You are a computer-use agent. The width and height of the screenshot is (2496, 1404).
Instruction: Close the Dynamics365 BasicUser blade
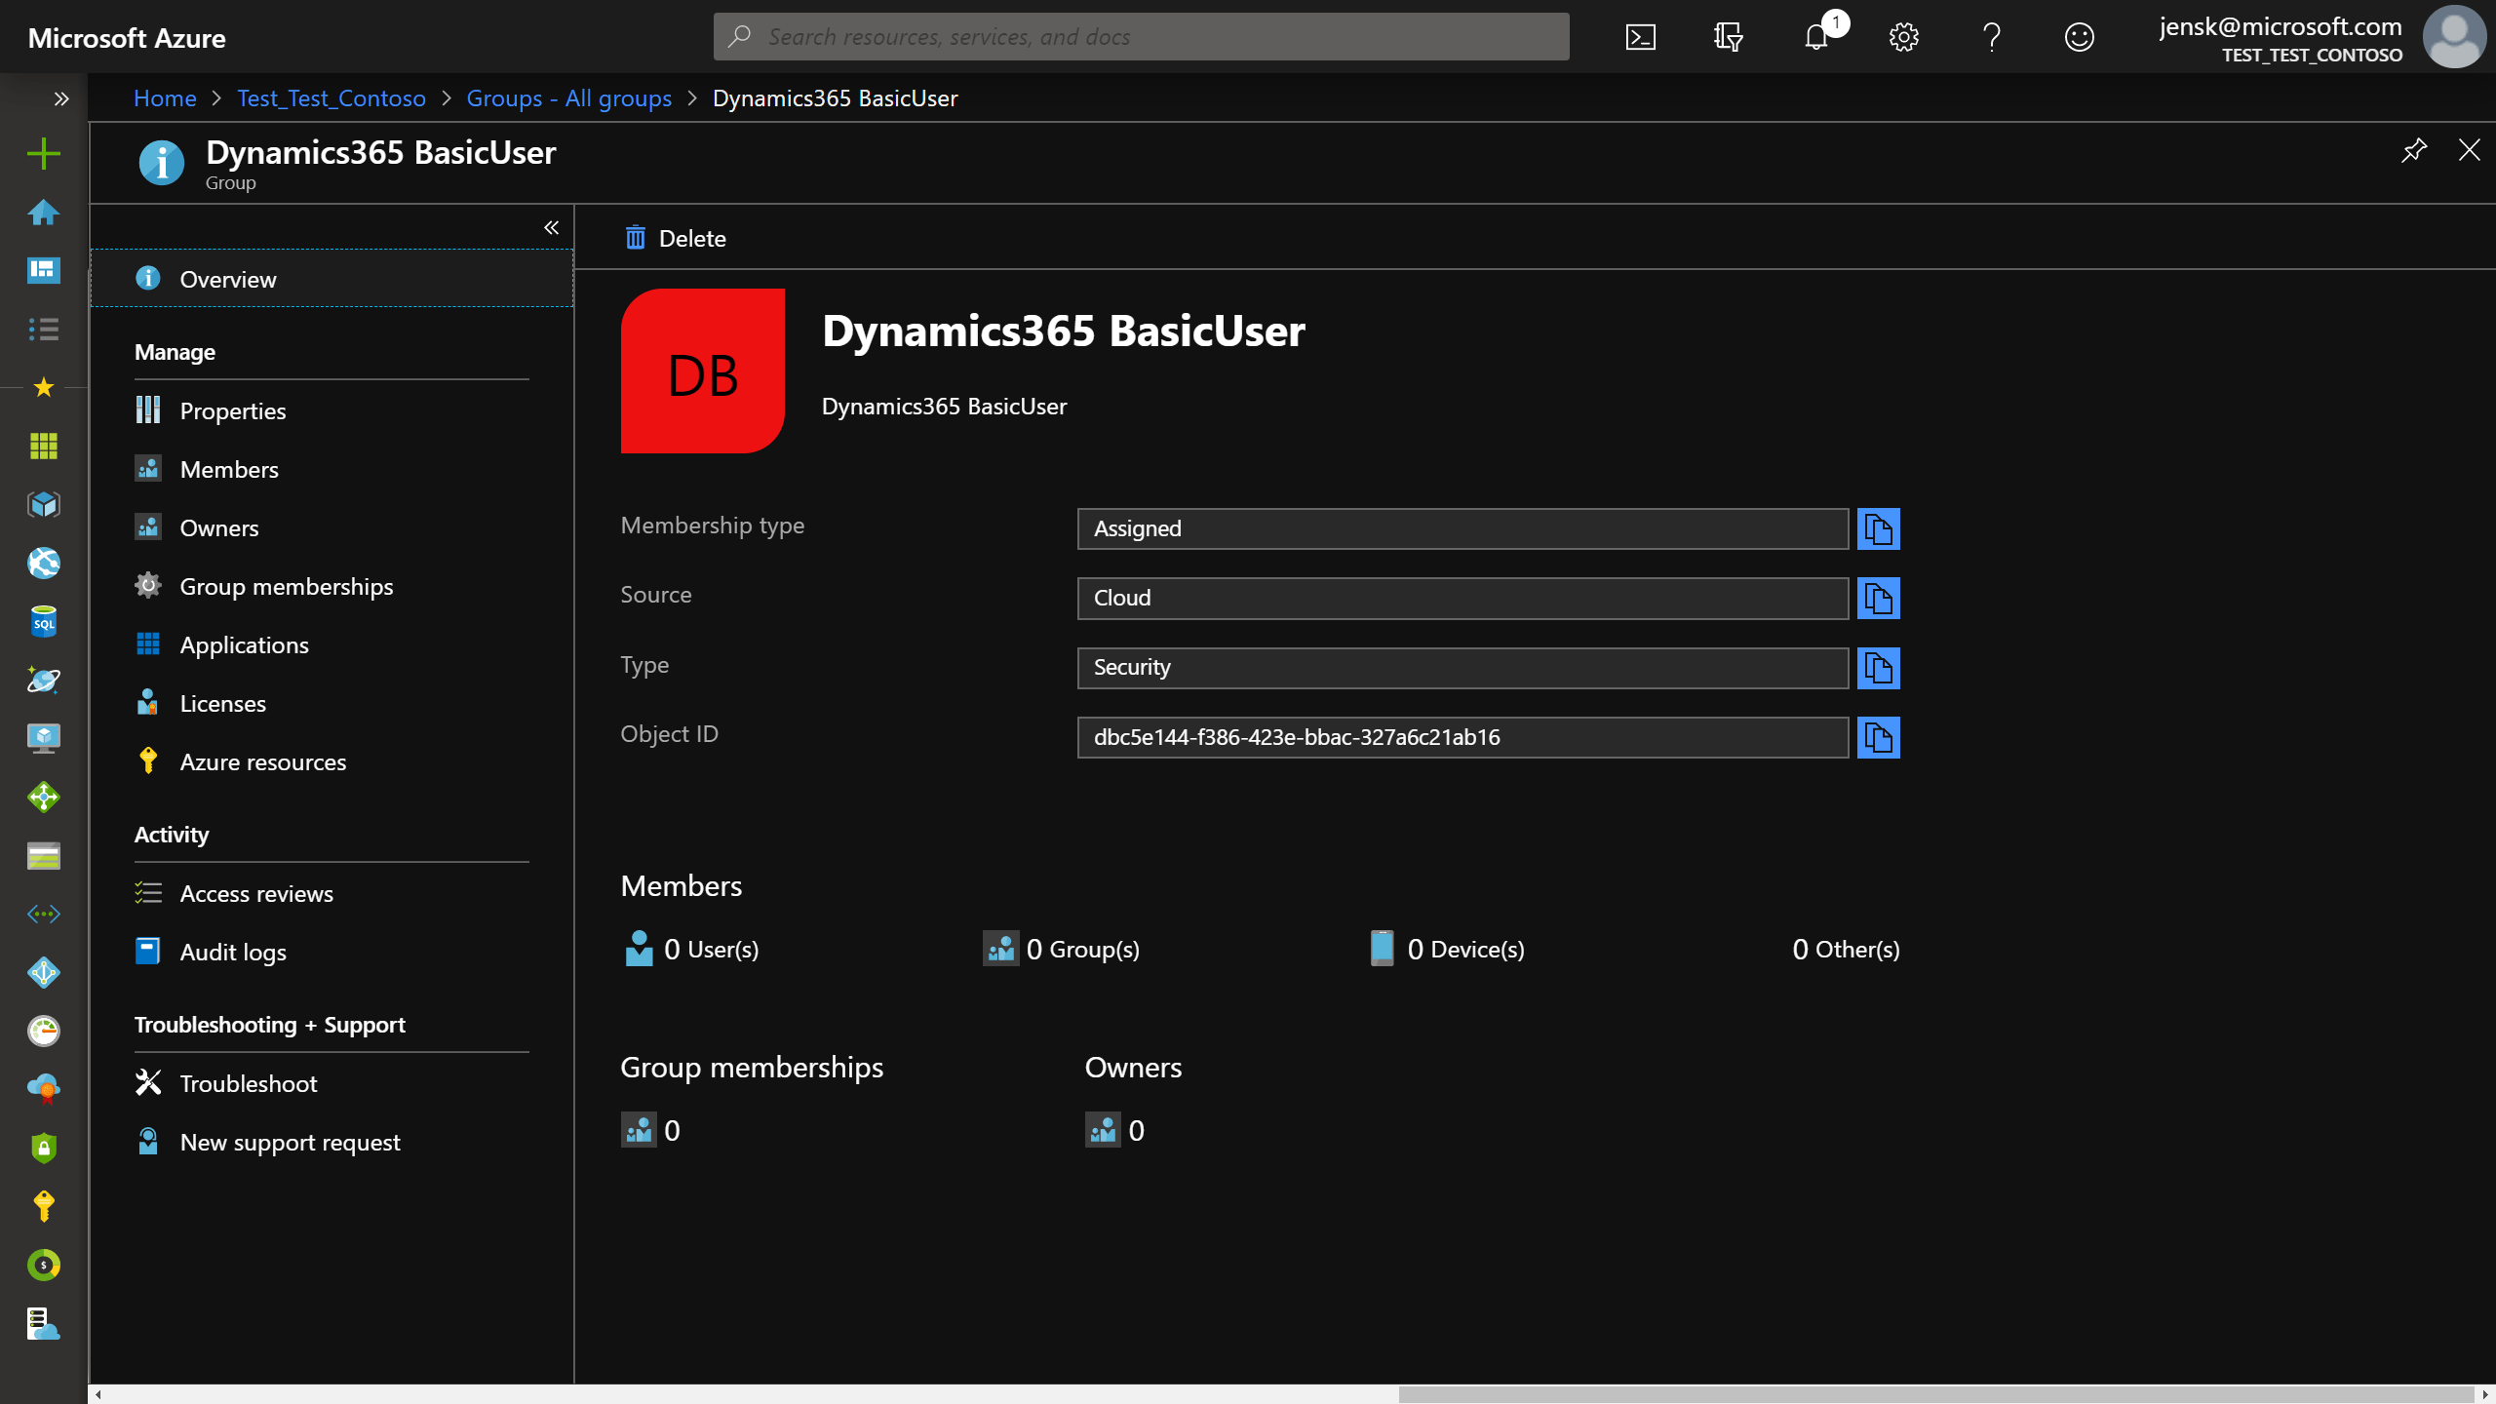[x=2469, y=150]
